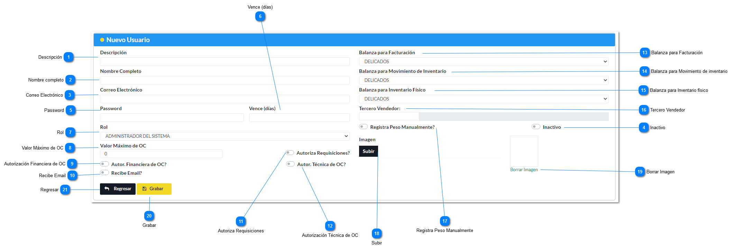Click the Descripción input field
733x251 pixels.
[225, 61]
